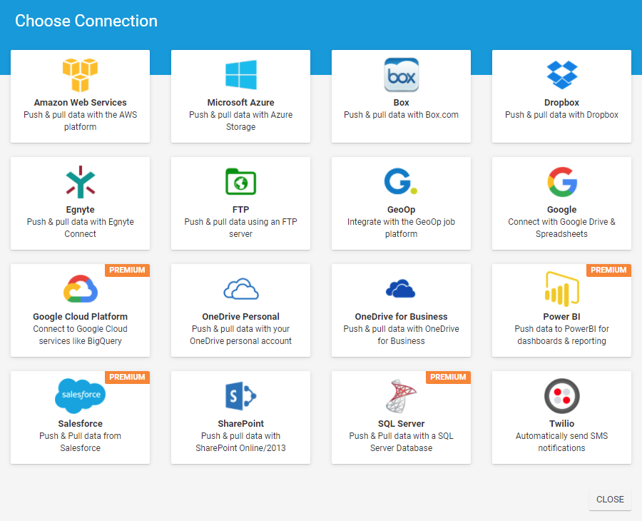Screen dimensions: 642x521
Task: Click 'Push & pull data with the AWS platform'
Action: (80, 121)
